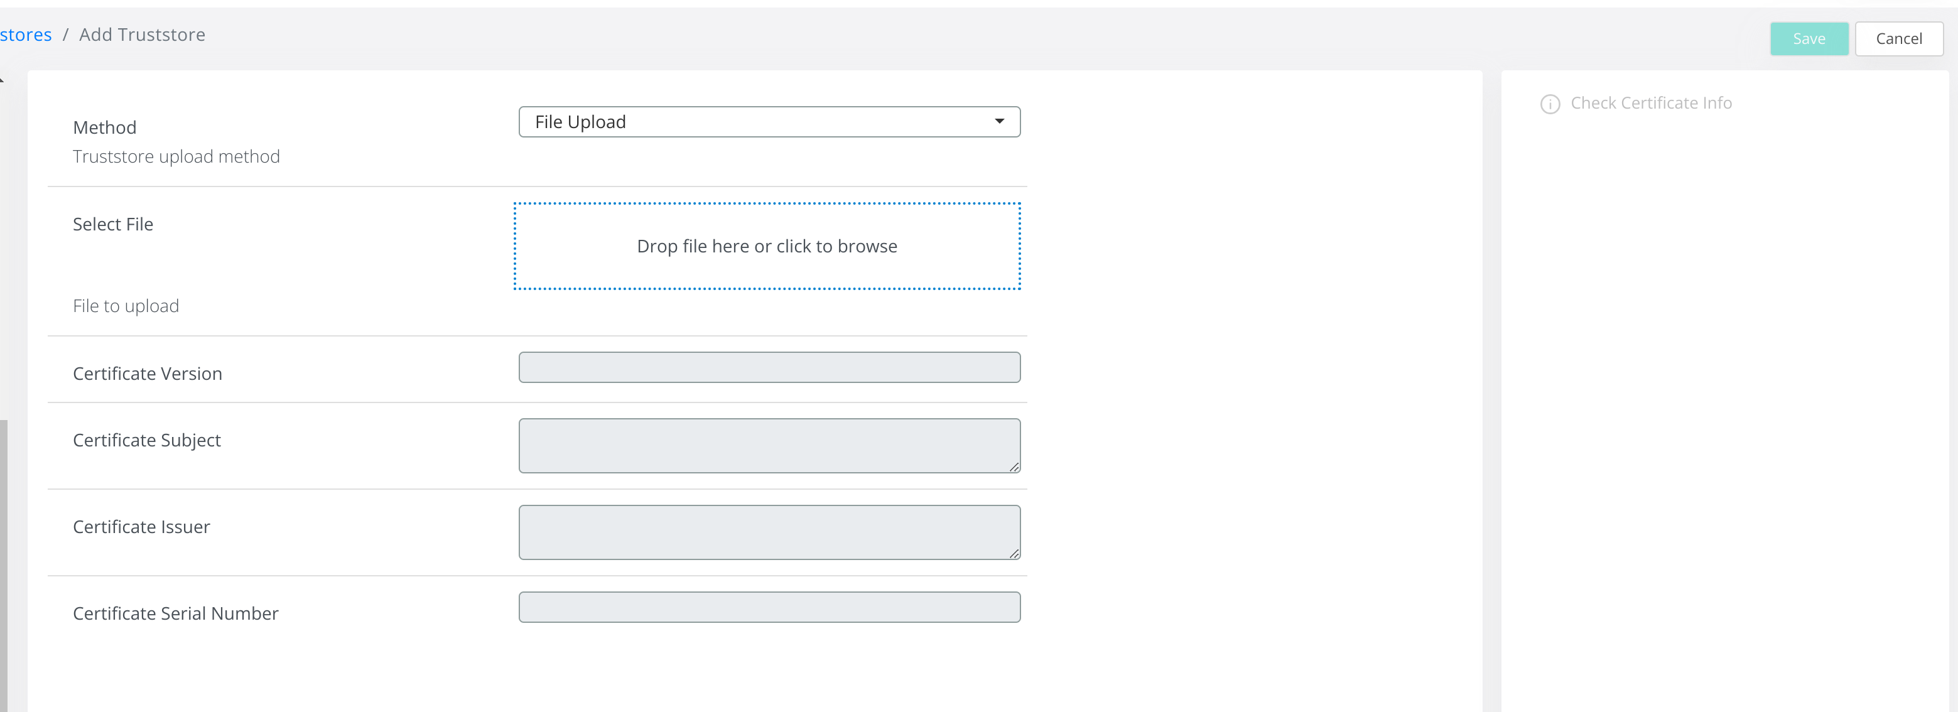1958x712 pixels.
Task: Click the drop file here browse area
Action: (x=767, y=246)
